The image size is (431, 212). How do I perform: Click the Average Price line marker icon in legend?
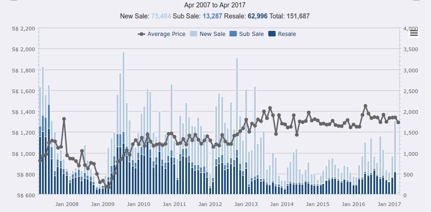[142, 34]
